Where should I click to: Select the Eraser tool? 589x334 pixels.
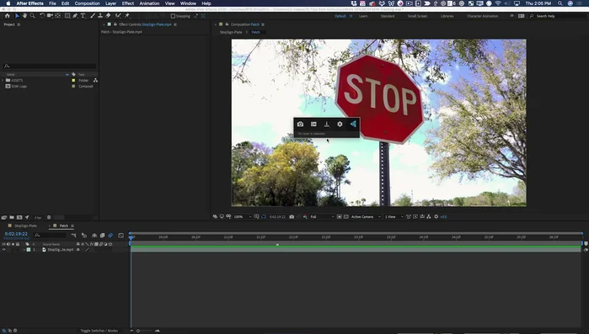(x=108, y=16)
